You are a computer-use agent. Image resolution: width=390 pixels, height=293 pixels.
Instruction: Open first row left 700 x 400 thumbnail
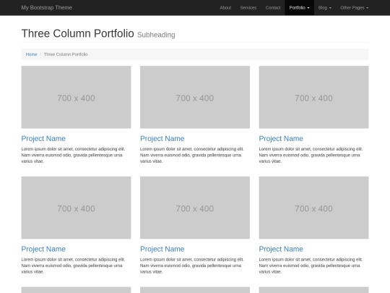tap(76, 97)
